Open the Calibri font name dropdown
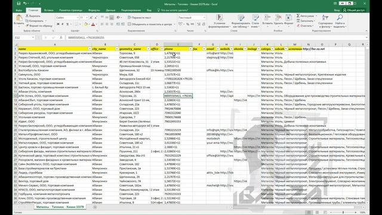This screenshot has height=215, width=382. click(x=78, y=17)
